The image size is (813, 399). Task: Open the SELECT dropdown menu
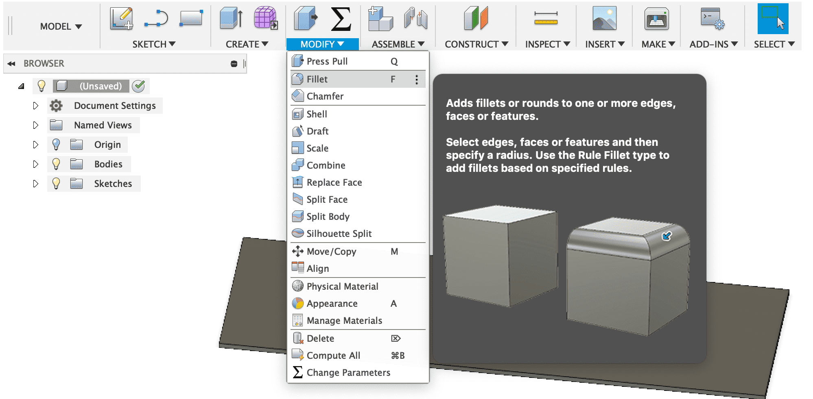point(774,44)
